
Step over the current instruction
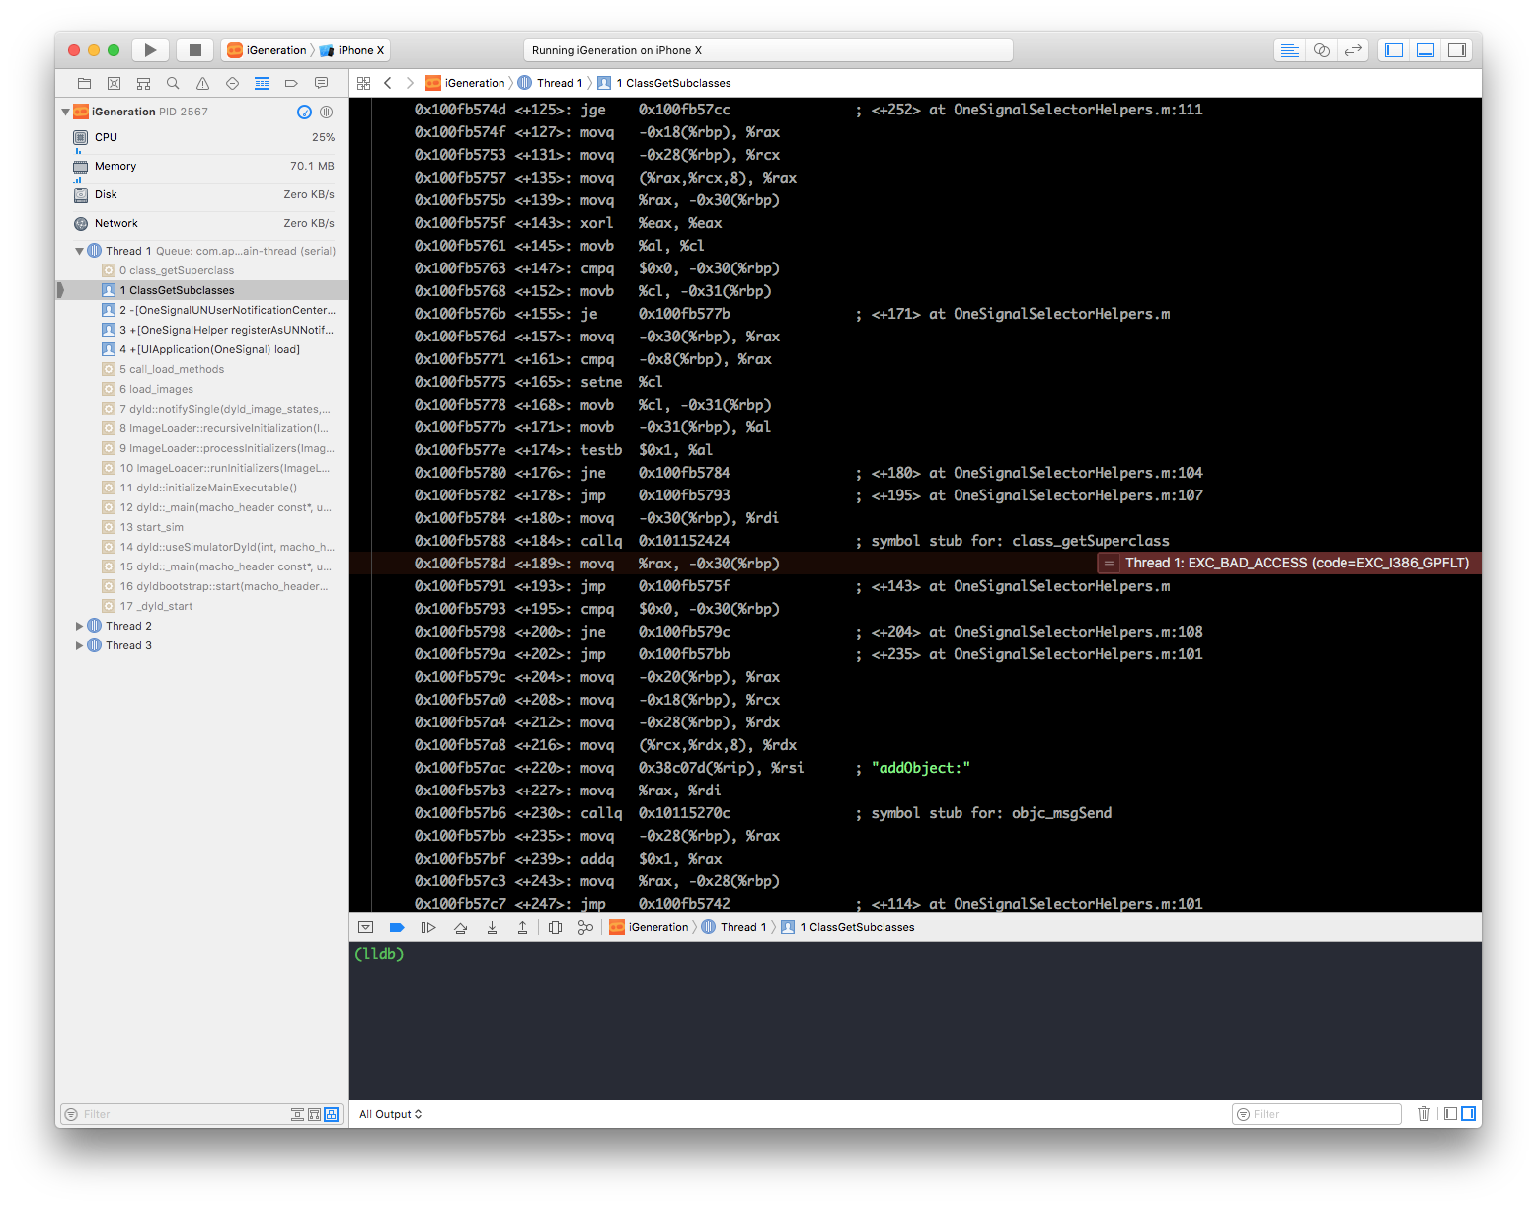(460, 928)
